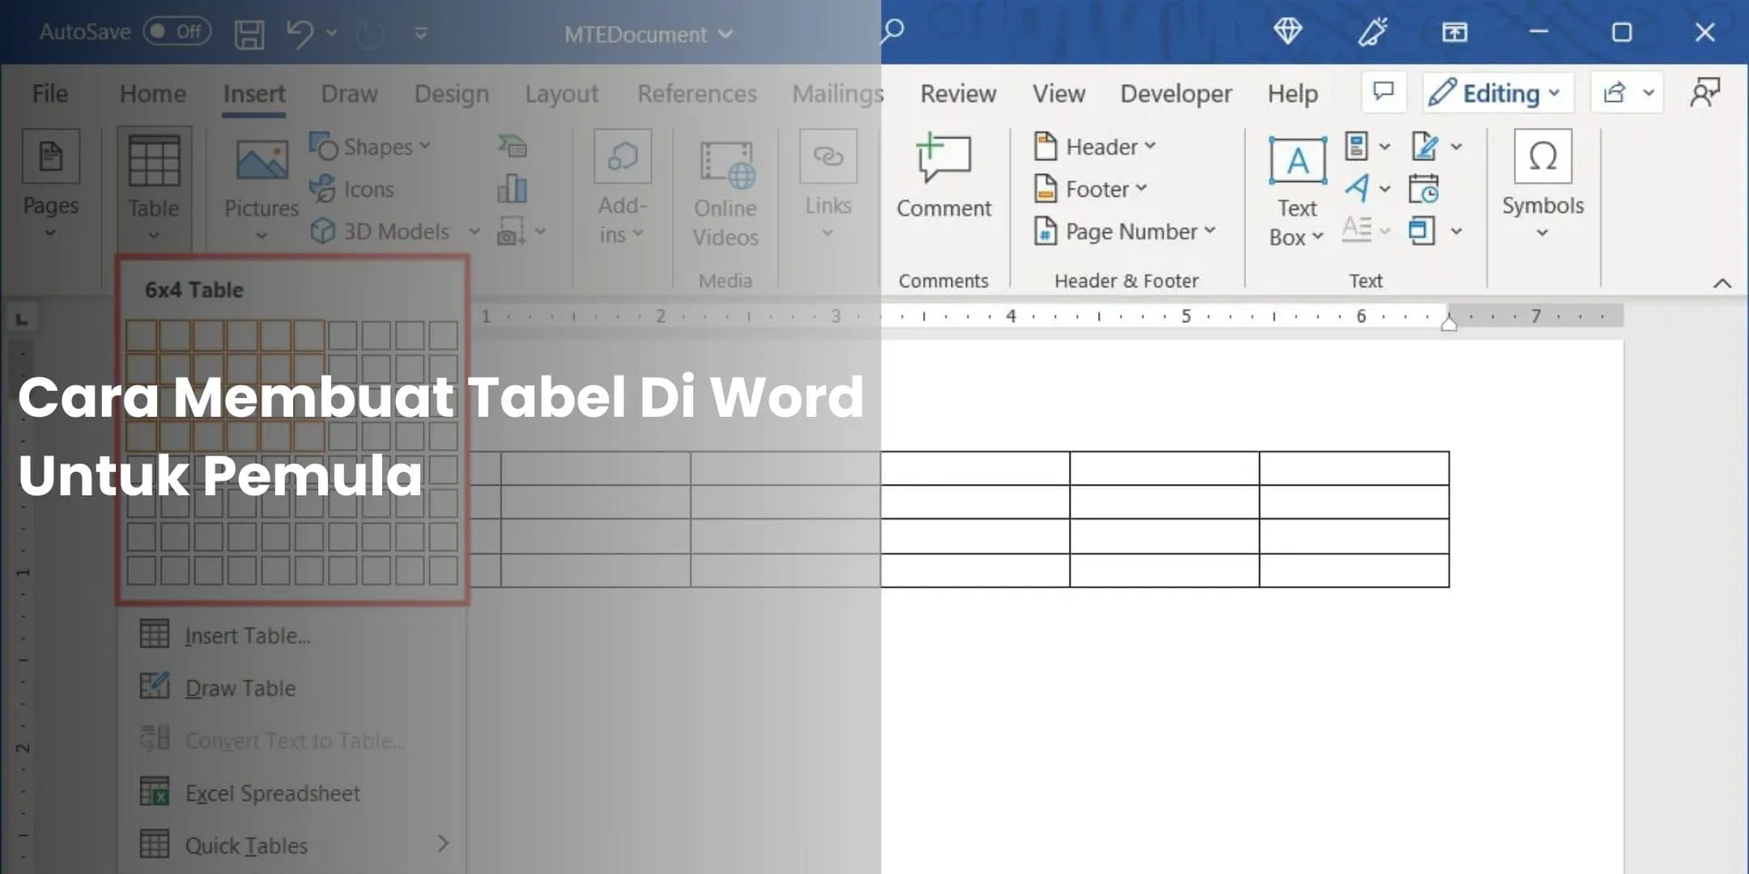
Task: Click the person-with-arrow icon beside the Share button
Action: click(x=1704, y=93)
